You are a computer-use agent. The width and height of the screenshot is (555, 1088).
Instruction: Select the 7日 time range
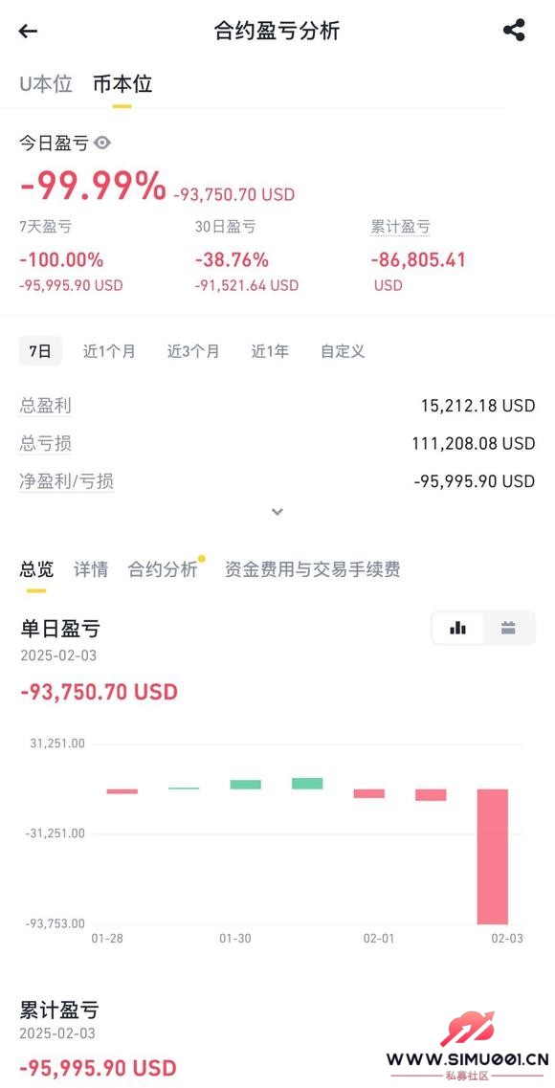pyautogui.click(x=40, y=351)
